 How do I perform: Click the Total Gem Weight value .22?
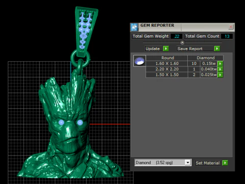[177, 36]
